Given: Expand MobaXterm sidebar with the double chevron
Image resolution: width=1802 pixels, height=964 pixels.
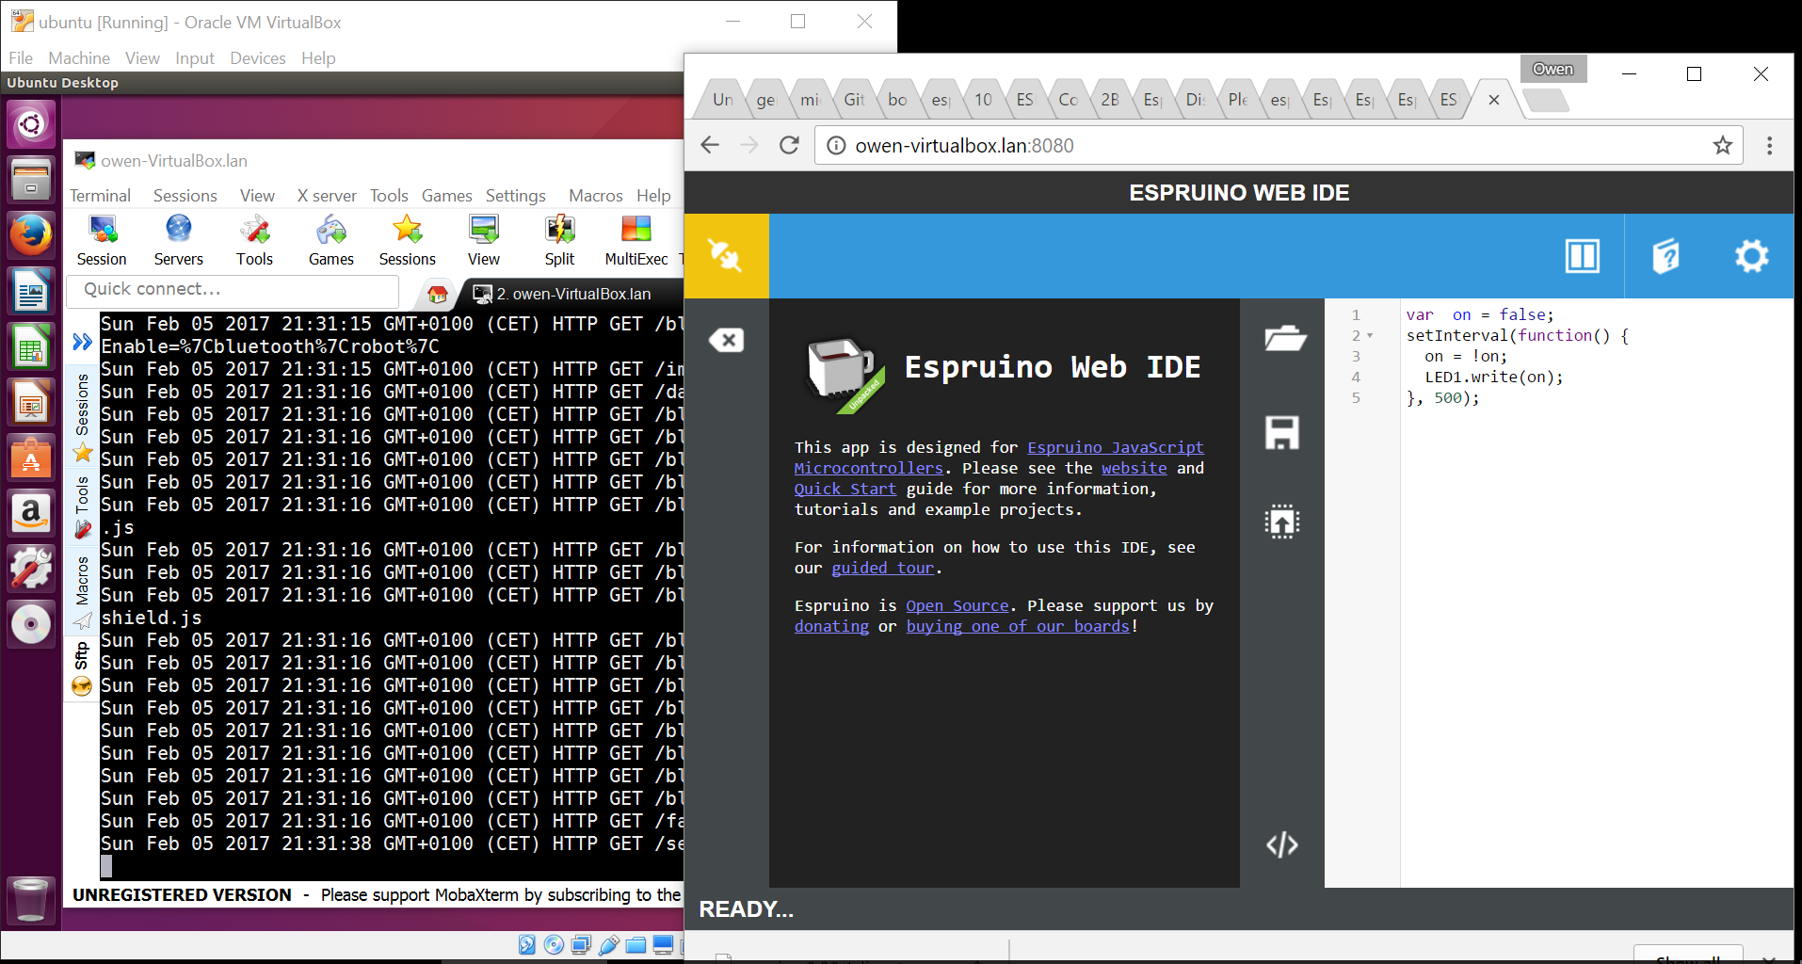Looking at the screenshot, I should [82, 342].
